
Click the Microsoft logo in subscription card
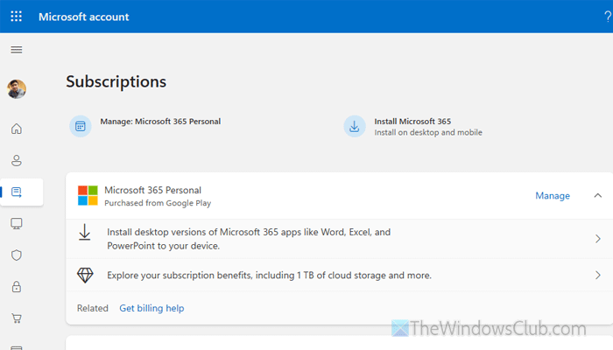coord(88,195)
